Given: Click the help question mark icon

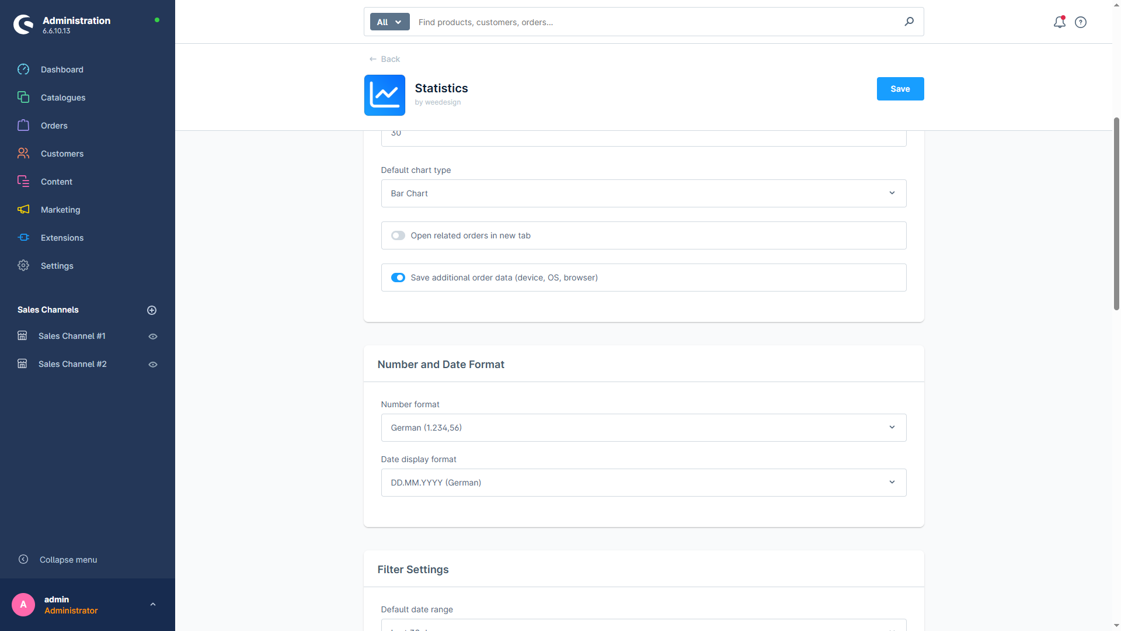Looking at the screenshot, I should click(1081, 22).
